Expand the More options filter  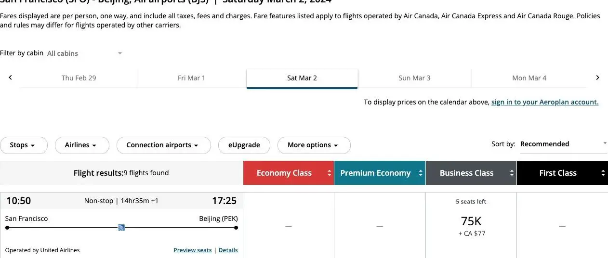coord(314,145)
